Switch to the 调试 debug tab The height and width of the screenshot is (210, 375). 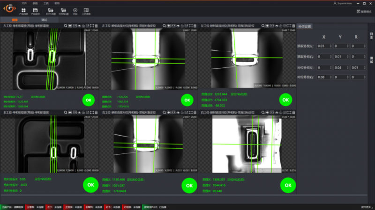(x=44, y=20)
